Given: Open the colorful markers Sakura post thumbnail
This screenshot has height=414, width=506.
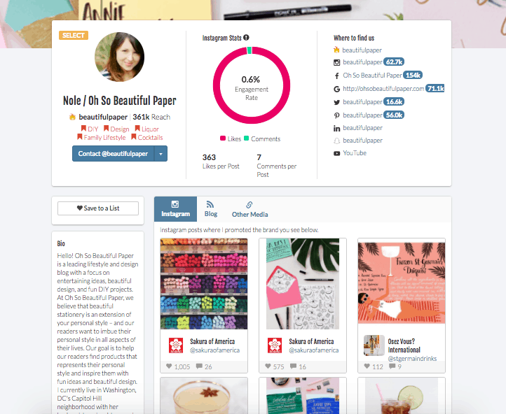Looking at the screenshot, I should pos(204,284).
